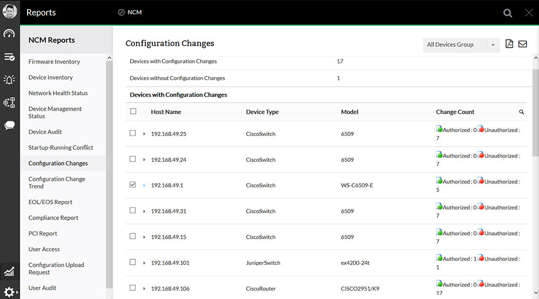
Task: Open the dashboard gauge icon in sidebar
Action: click(9, 34)
